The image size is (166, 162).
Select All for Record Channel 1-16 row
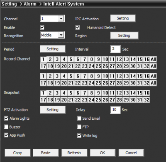click(x=154, y=59)
